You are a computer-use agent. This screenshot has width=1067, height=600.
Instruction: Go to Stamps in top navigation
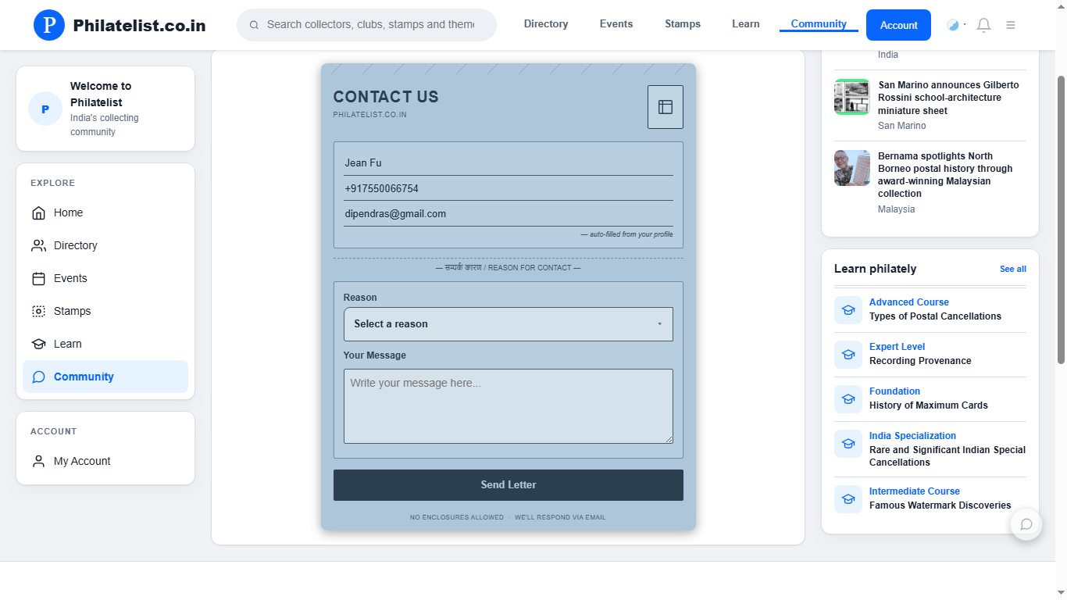click(x=683, y=24)
